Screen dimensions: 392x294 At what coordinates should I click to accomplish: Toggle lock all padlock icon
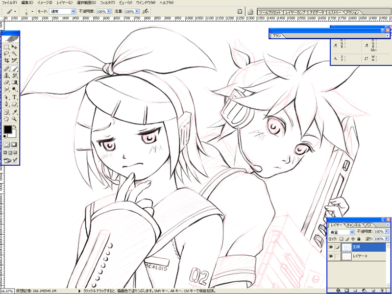coord(359,239)
